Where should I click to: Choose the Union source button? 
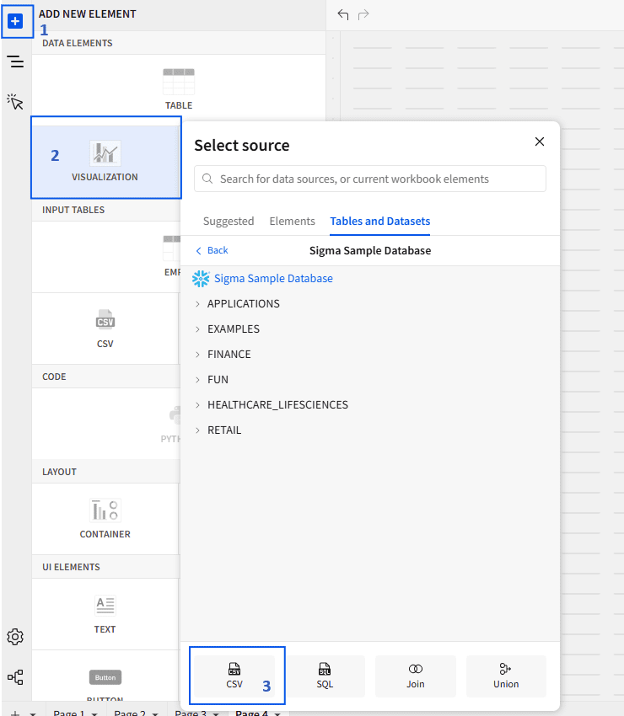coord(506,676)
